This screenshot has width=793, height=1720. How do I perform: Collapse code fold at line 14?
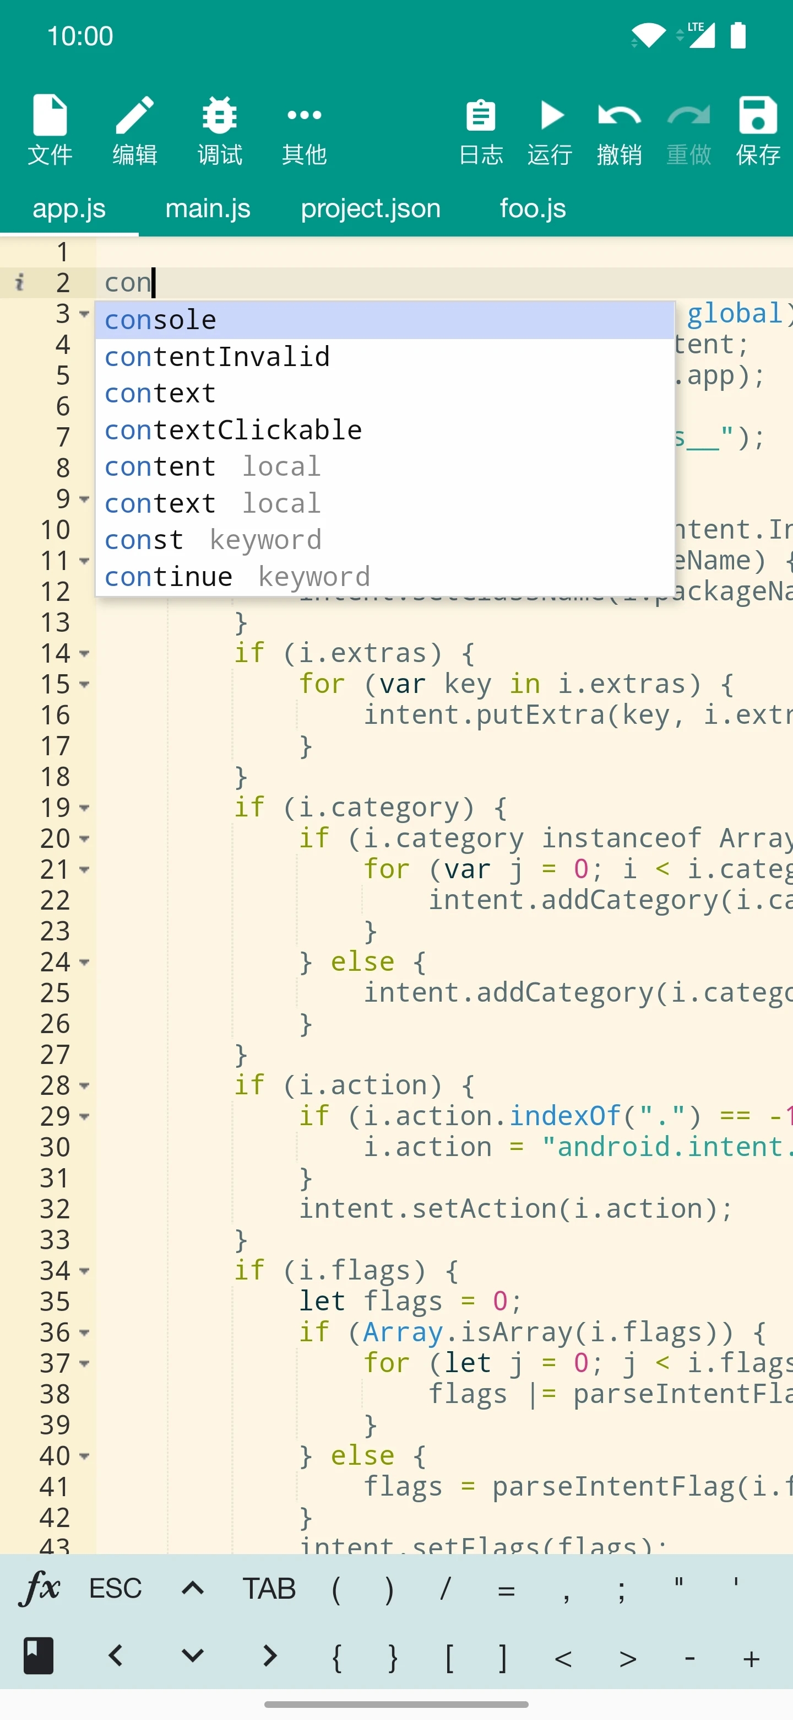point(85,654)
